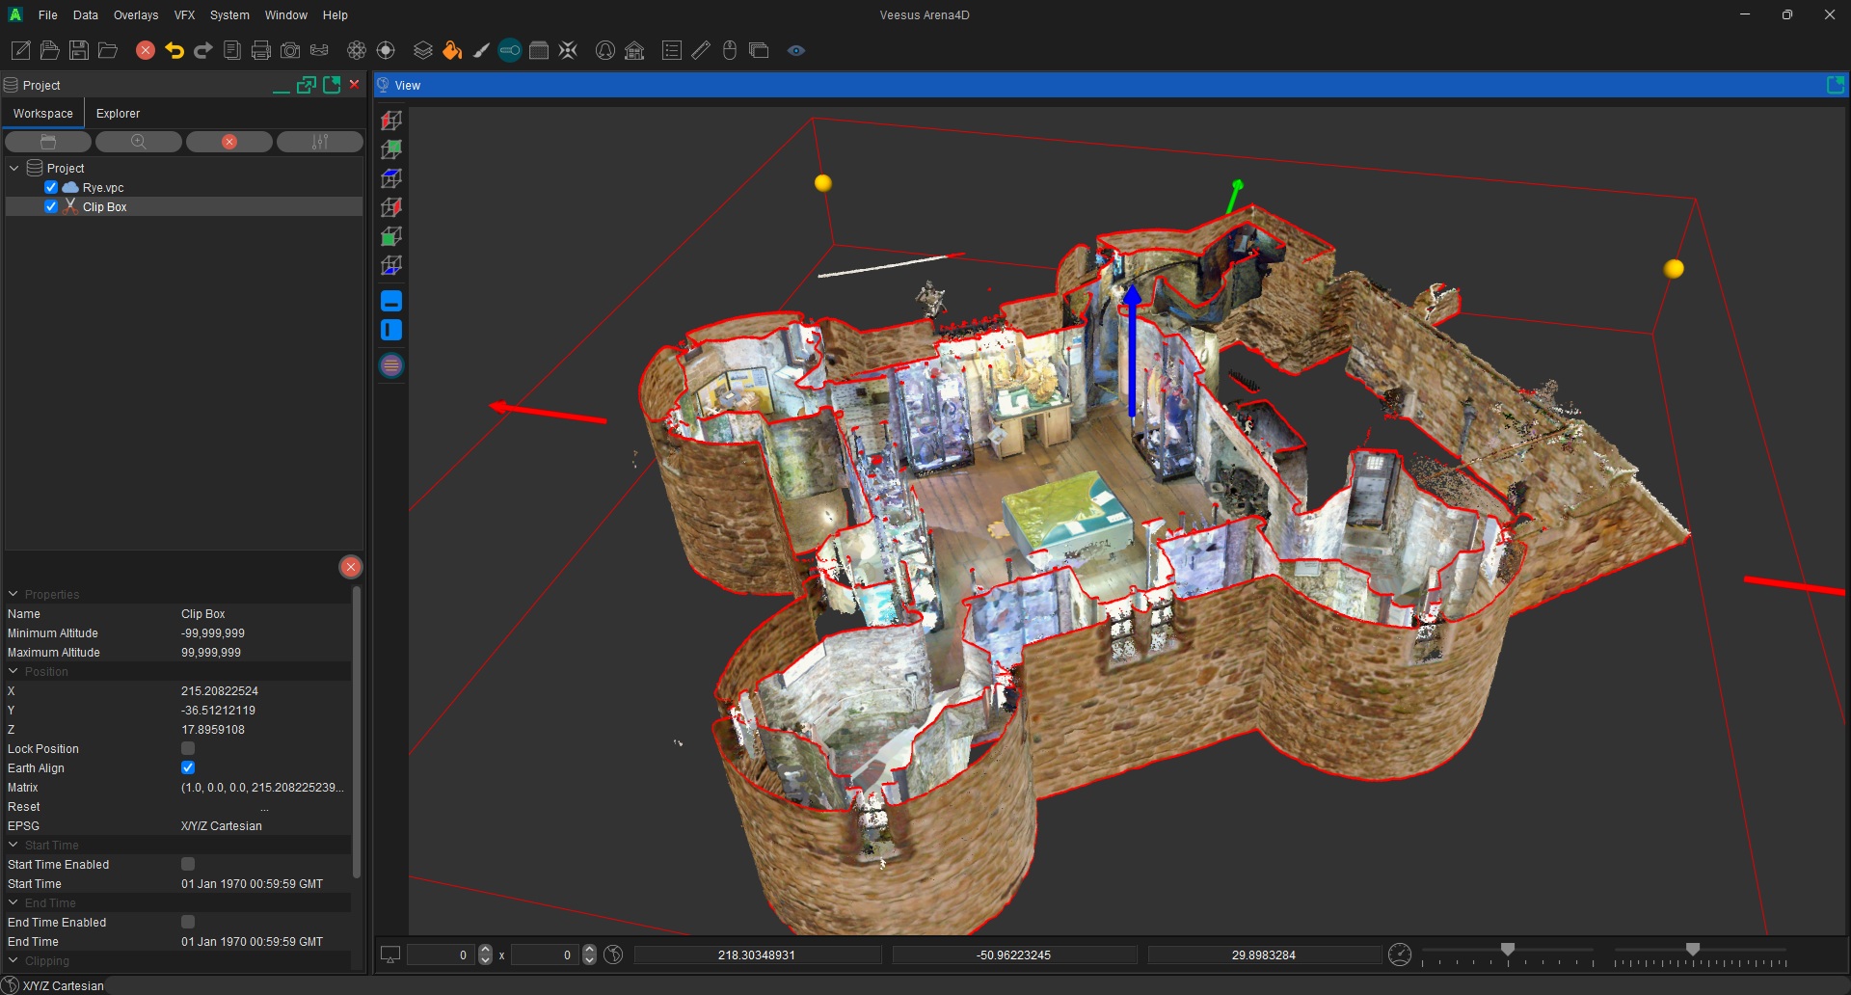This screenshot has height=995, width=1851.
Task: Toggle the Rye.vpc visibility checkbox
Action: 51,187
